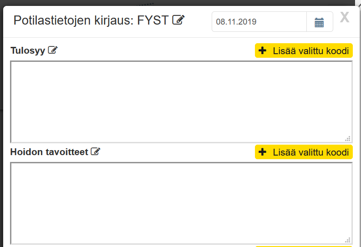The width and height of the screenshot is (361, 247).
Task: Click inside the Hoidon tavoitteet text area
Action: click(x=181, y=203)
